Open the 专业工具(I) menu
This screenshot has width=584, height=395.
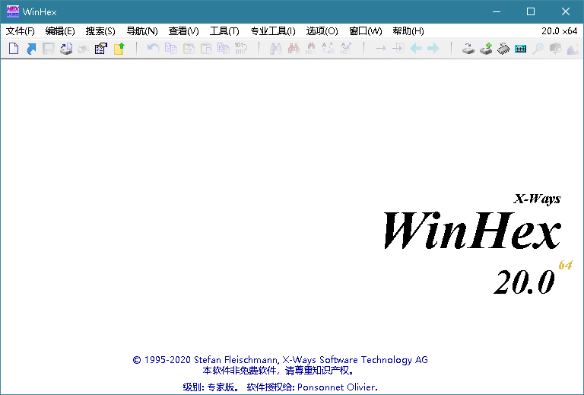273,31
